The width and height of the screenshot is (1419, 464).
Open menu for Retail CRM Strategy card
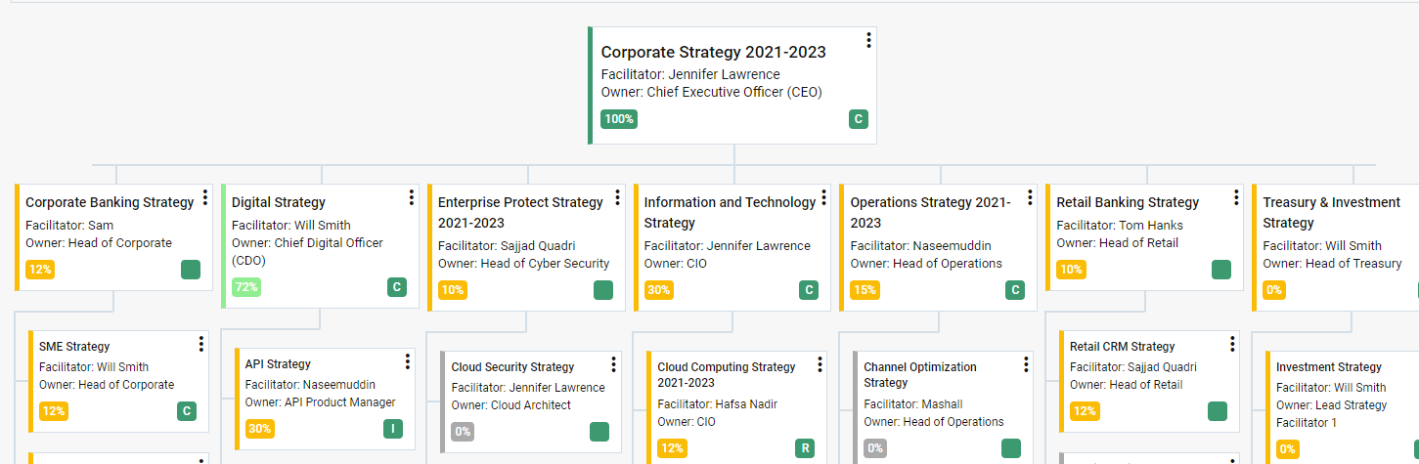point(1233,344)
